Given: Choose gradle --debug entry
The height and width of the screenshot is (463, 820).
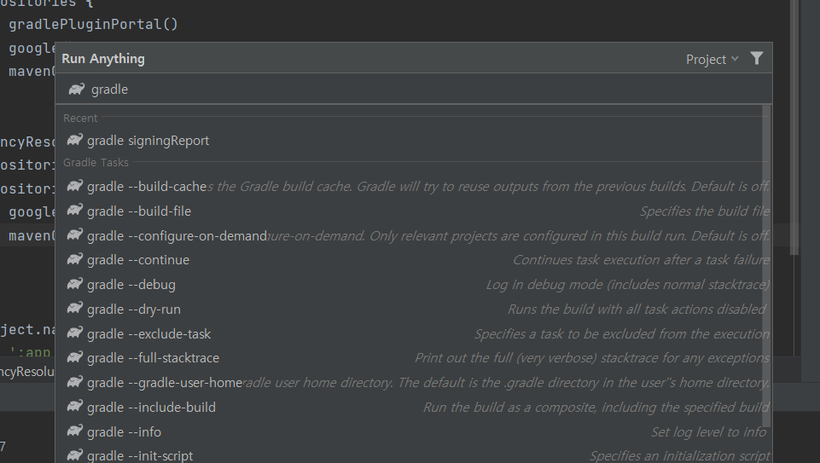Looking at the screenshot, I should coord(414,284).
